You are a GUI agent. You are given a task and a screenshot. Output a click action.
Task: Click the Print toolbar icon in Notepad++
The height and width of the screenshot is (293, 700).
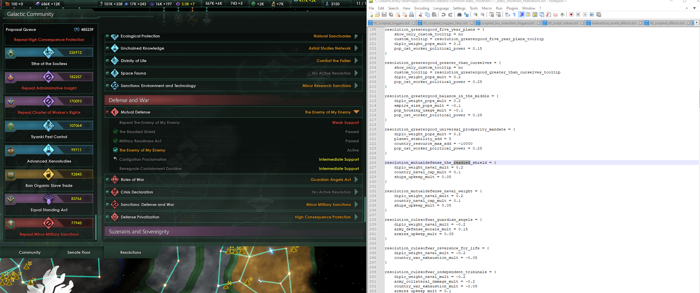pyautogui.click(x=411, y=15)
